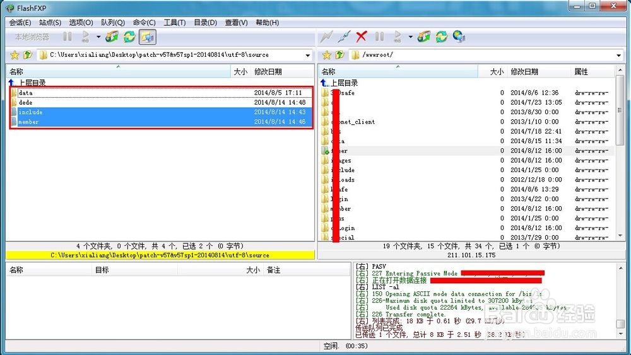Sort remote files by 大小 column

point(493,71)
